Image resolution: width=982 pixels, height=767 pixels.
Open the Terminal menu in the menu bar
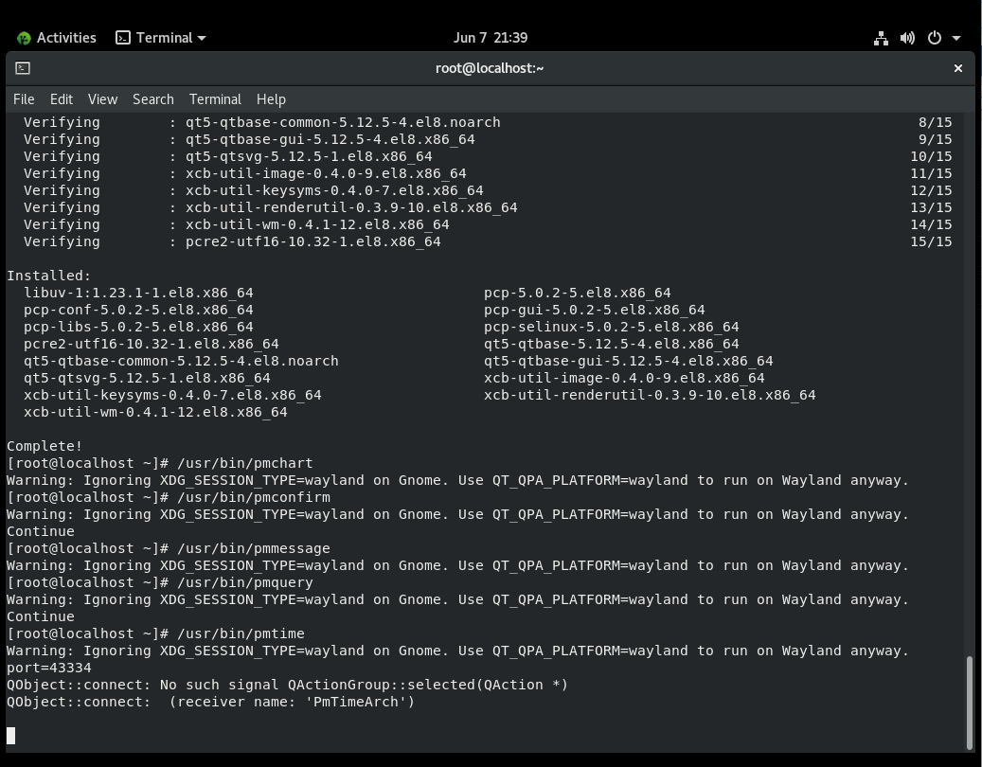215,99
